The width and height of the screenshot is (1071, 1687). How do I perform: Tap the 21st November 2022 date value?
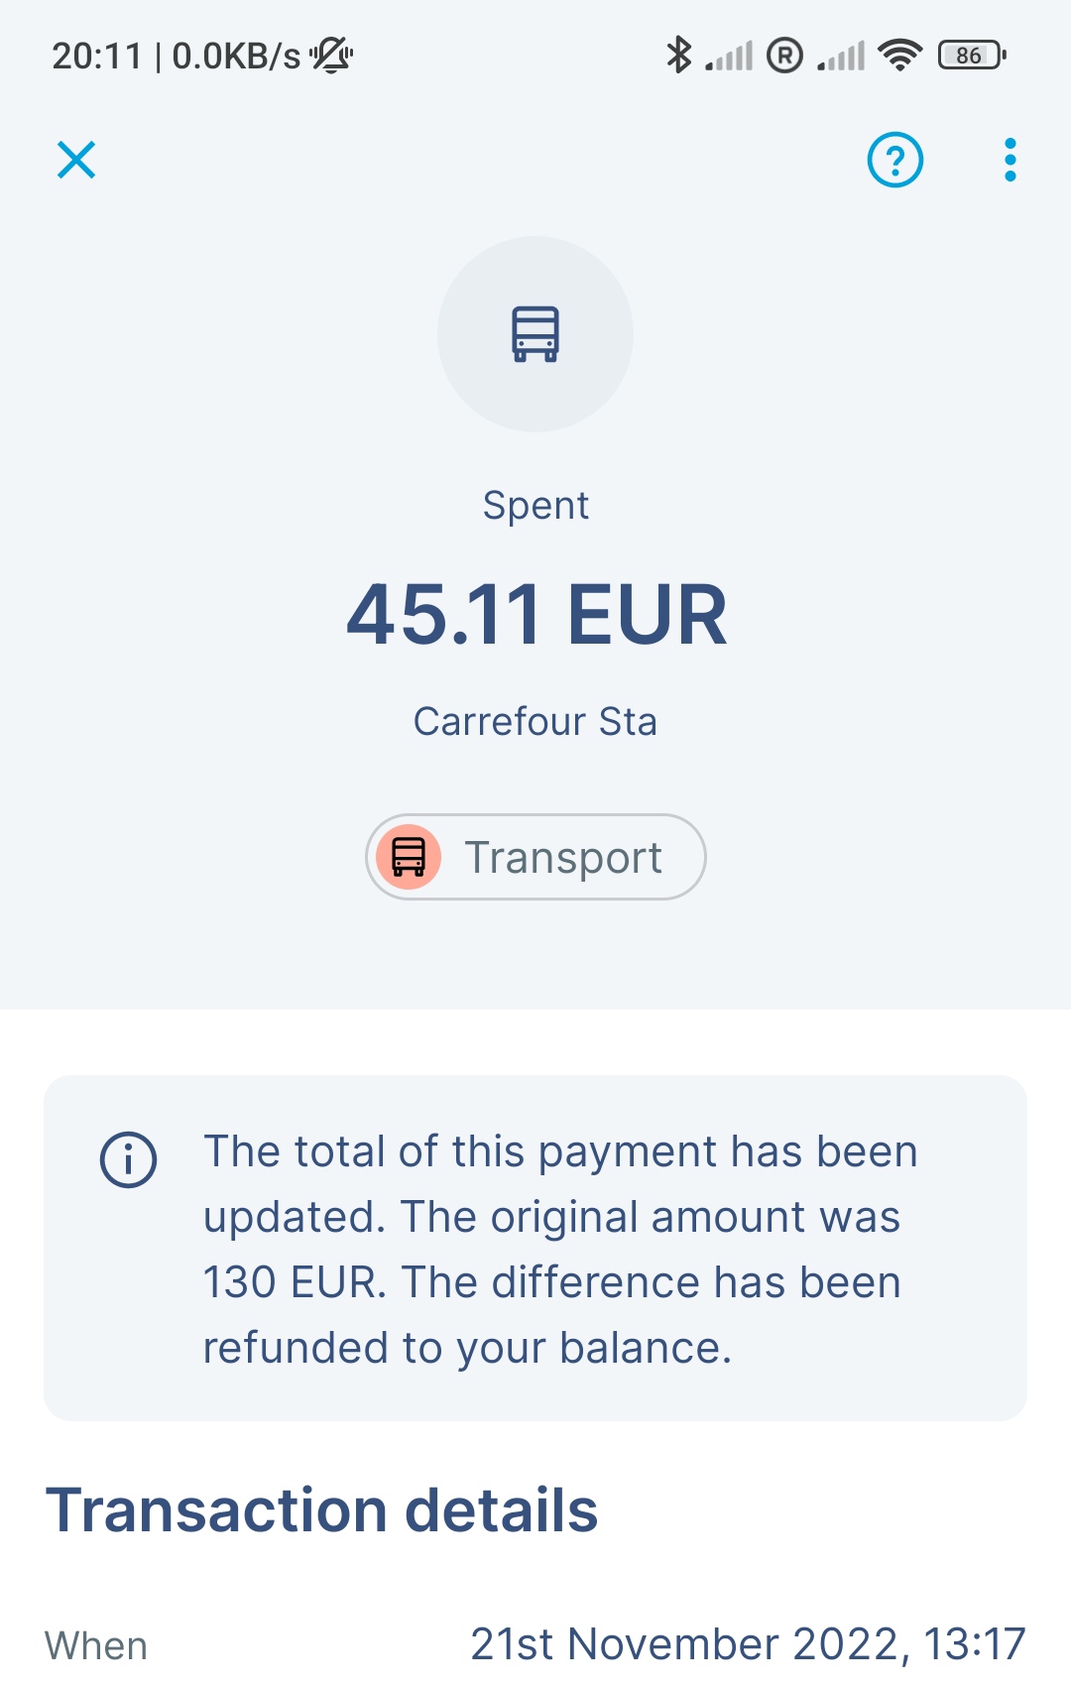tap(748, 1644)
